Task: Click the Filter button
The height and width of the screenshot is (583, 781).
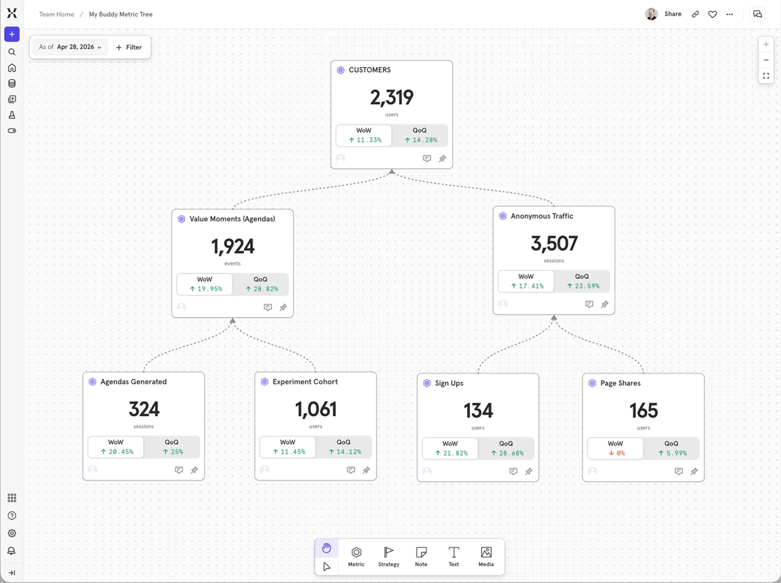Action: click(x=129, y=47)
